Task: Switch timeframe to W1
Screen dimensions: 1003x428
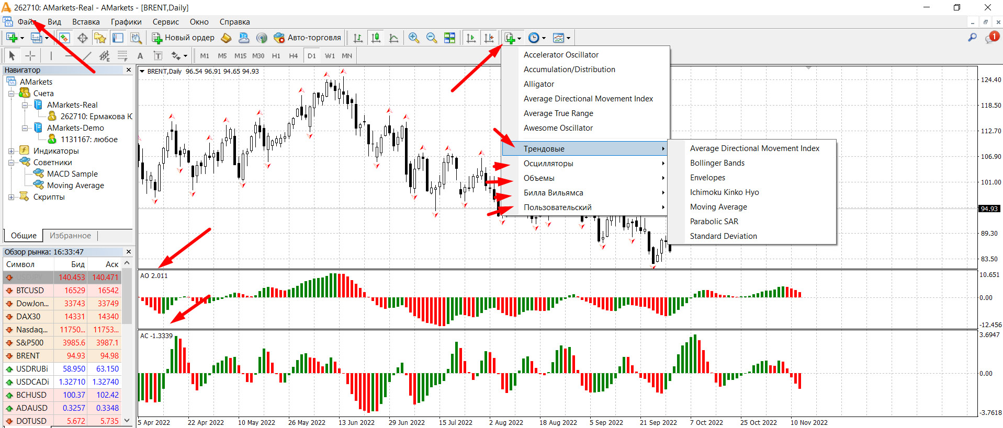Action: coord(330,55)
